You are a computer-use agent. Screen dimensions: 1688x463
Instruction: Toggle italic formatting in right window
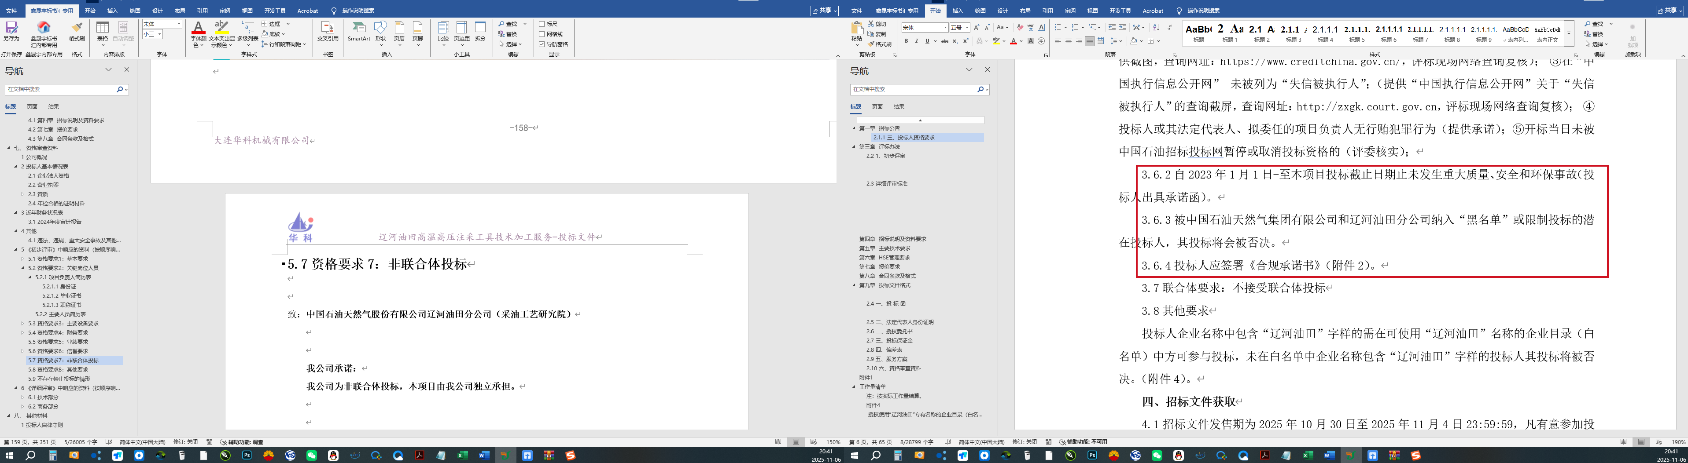tap(917, 41)
